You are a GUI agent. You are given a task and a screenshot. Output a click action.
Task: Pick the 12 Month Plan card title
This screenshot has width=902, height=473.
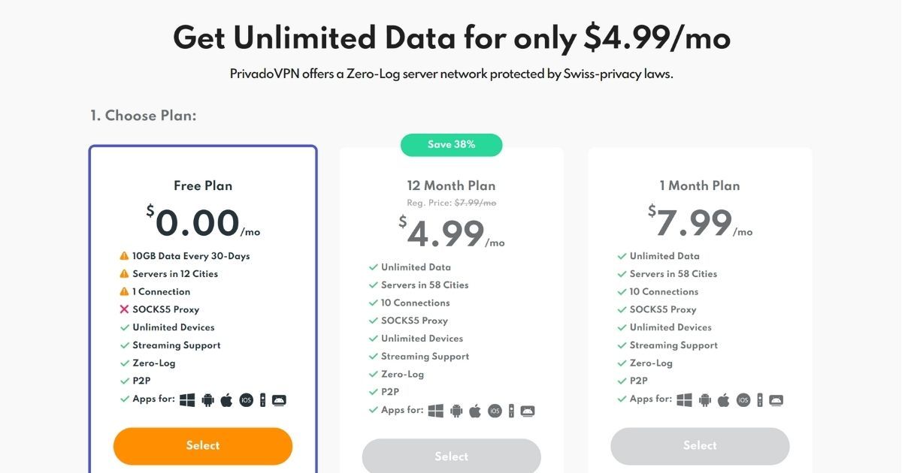coord(451,185)
